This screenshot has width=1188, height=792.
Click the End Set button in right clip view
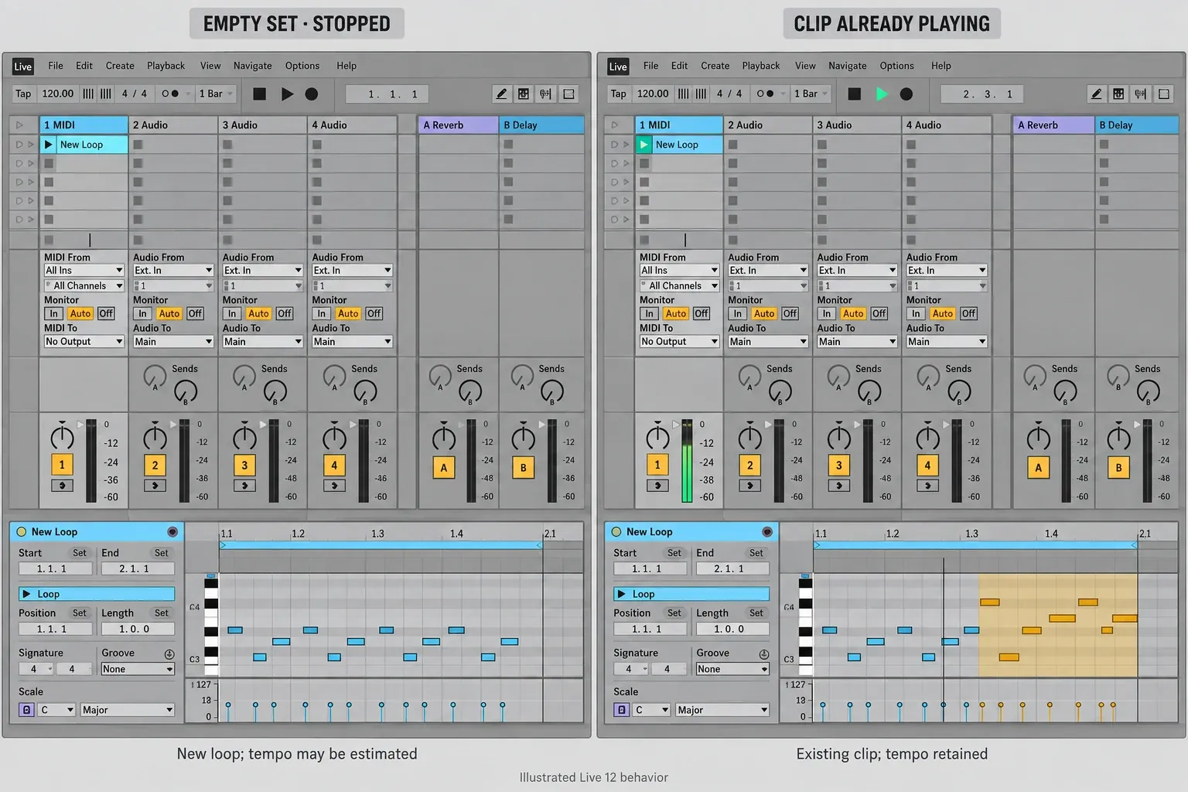[x=756, y=553]
